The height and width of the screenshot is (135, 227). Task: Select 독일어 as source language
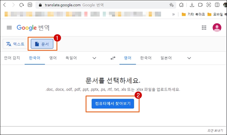[x=71, y=58]
